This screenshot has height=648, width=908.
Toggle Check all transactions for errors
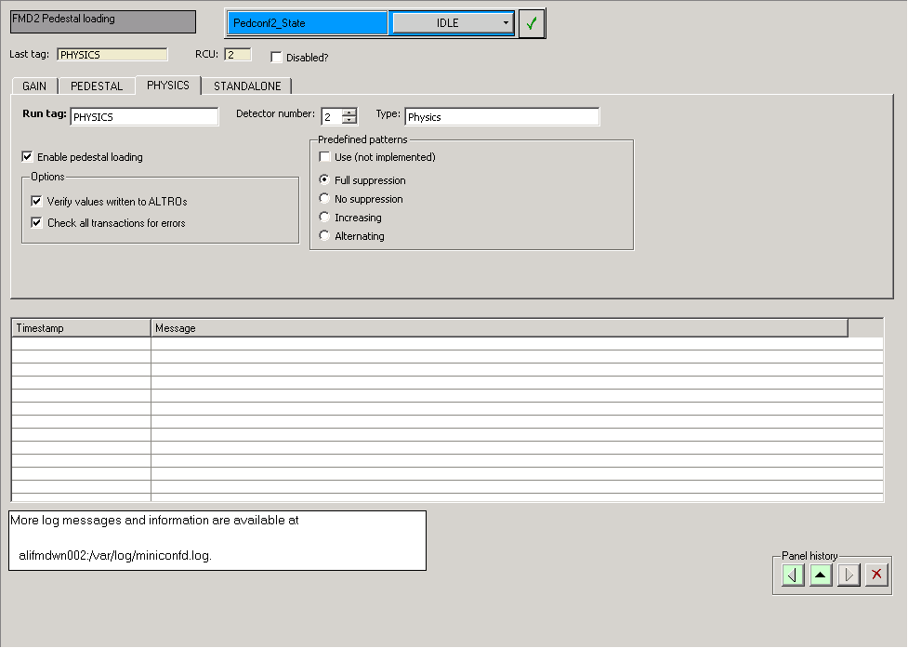pyautogui.click(x=36, y=223)
